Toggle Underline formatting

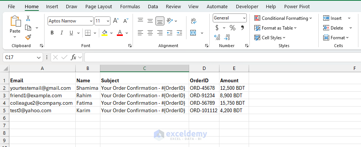point(71,33)
